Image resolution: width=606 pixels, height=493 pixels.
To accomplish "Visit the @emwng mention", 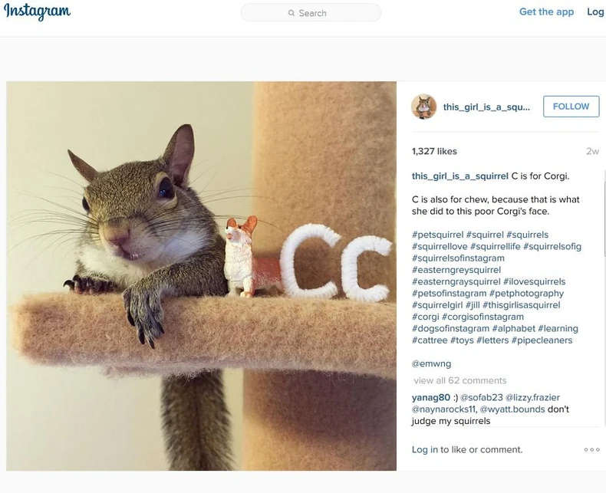I will tap(431, 363).
